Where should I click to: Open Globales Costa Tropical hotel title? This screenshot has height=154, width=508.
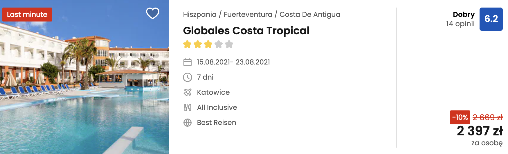point(246,31)
